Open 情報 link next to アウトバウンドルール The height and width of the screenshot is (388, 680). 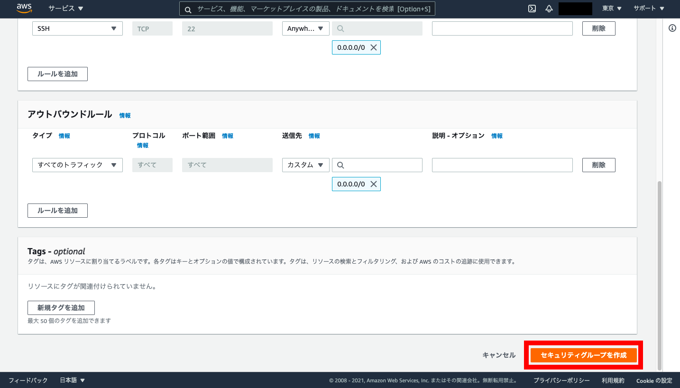coord(125,115)
